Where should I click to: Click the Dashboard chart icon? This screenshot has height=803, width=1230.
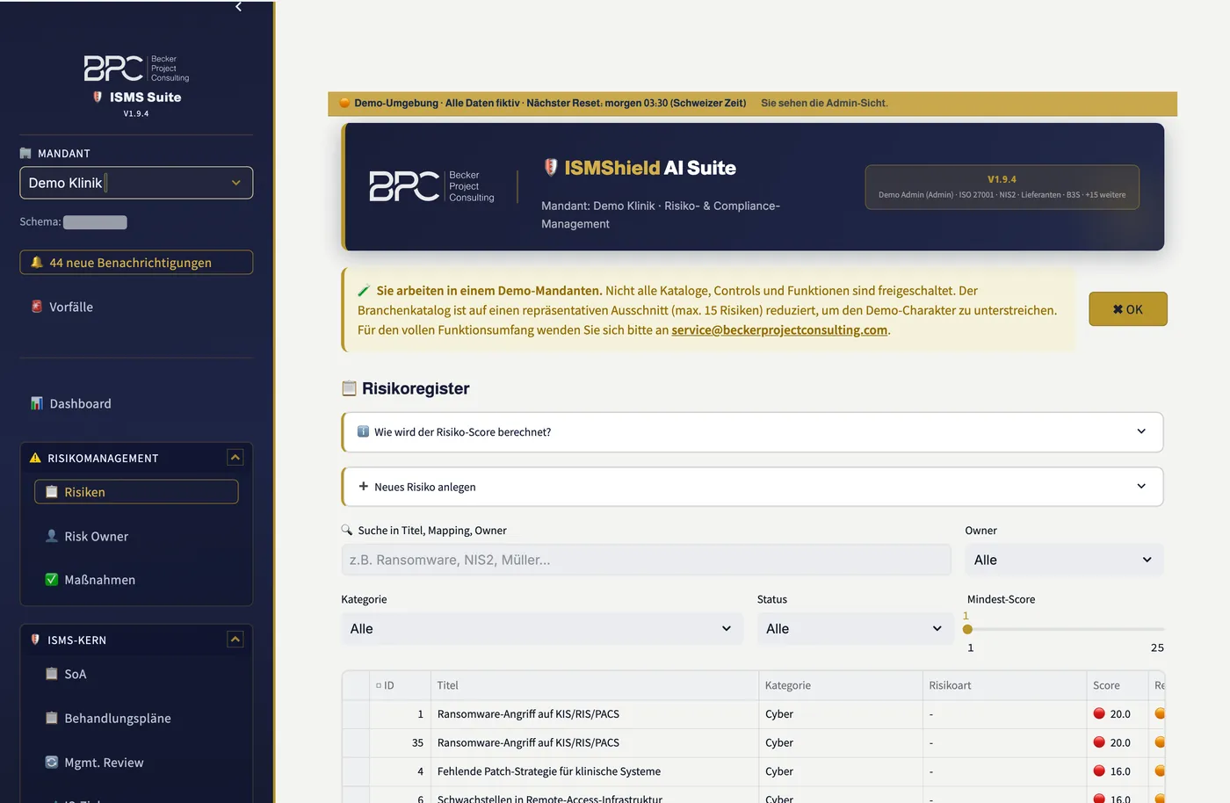point(37,403)
